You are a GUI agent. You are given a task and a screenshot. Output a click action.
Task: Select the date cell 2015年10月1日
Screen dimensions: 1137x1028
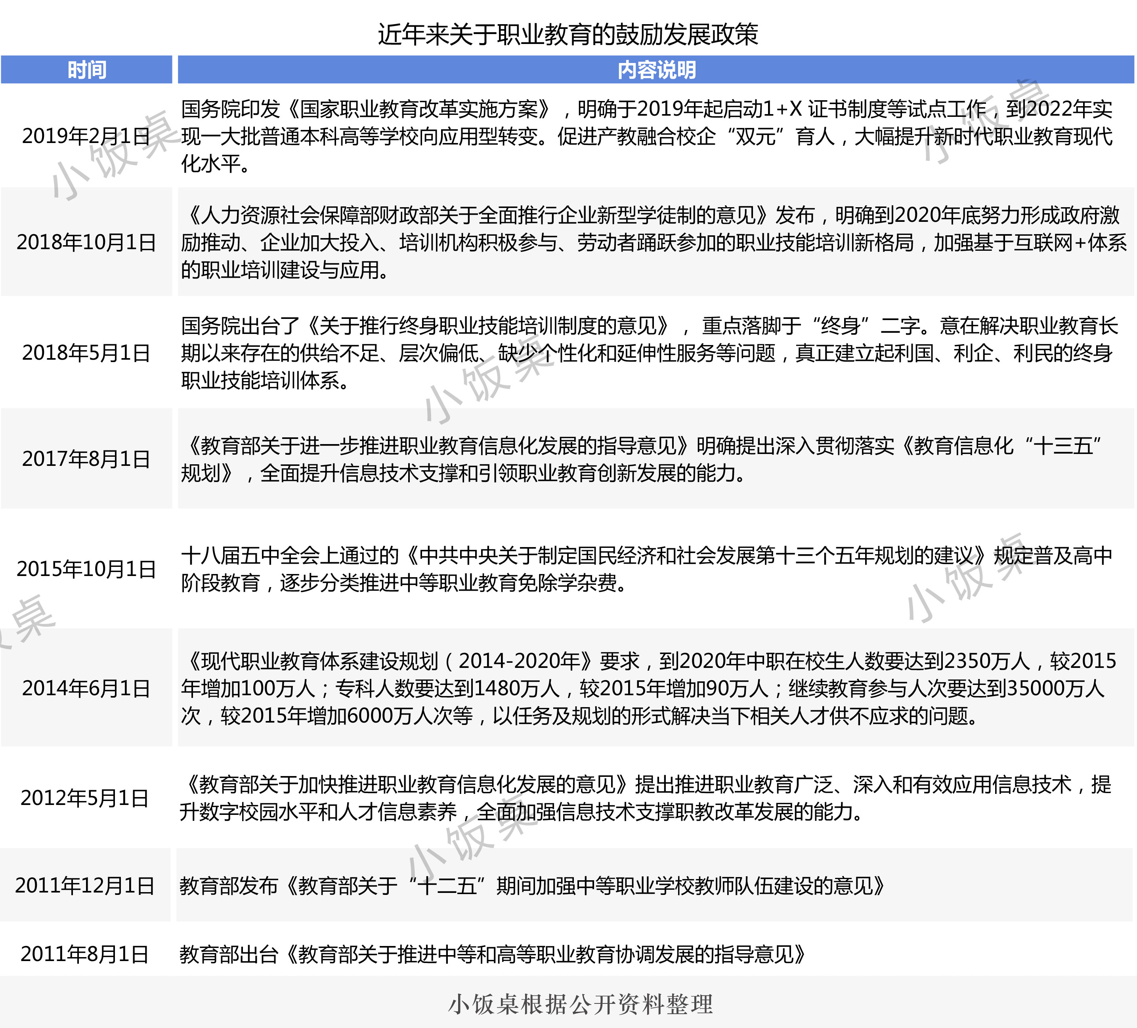coord(86,569)
